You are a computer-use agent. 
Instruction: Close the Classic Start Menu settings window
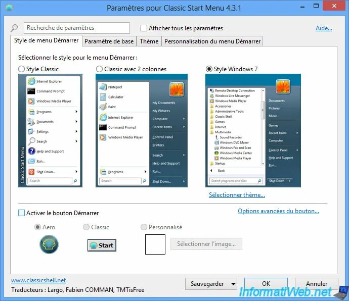334,6
